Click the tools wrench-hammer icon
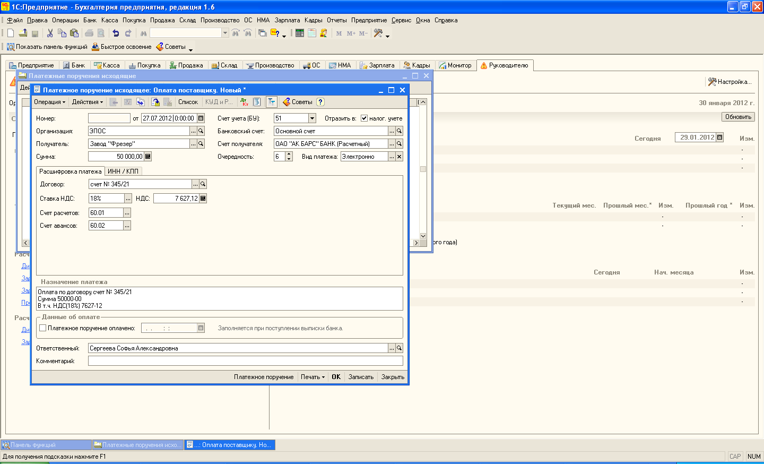Screen dimensions: 764x464 (x=378, y=33)
